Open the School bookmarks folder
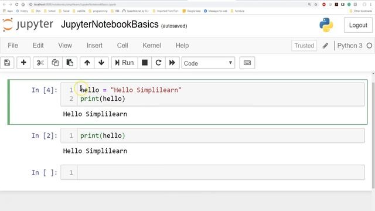375x211 pixels. coord(49,11)
